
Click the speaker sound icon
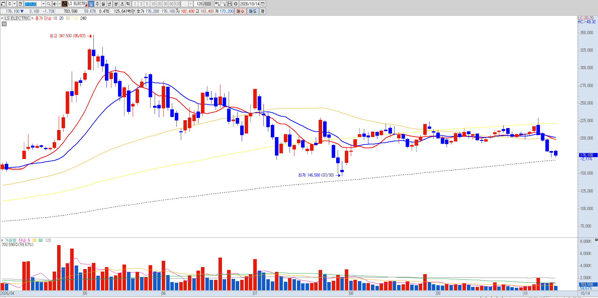point(55,4)
